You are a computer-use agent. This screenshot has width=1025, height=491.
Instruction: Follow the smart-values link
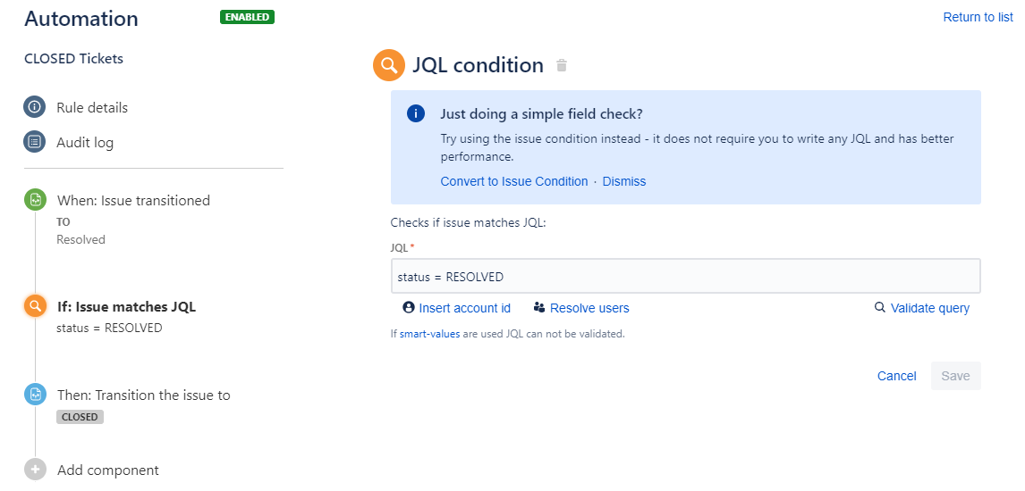coord(429,334)
